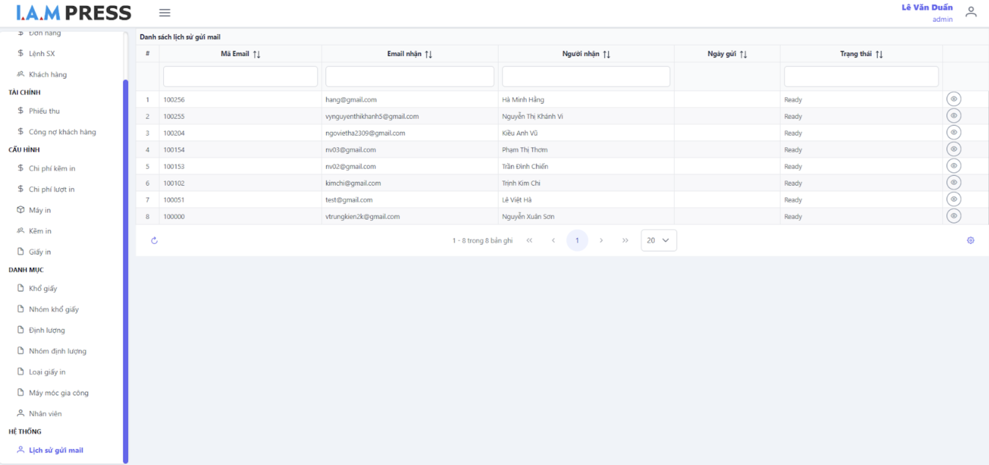Sort by Ngày gửi column arrows
The height and width of the screenshot is (465, 989).
[x=743, y=54]
